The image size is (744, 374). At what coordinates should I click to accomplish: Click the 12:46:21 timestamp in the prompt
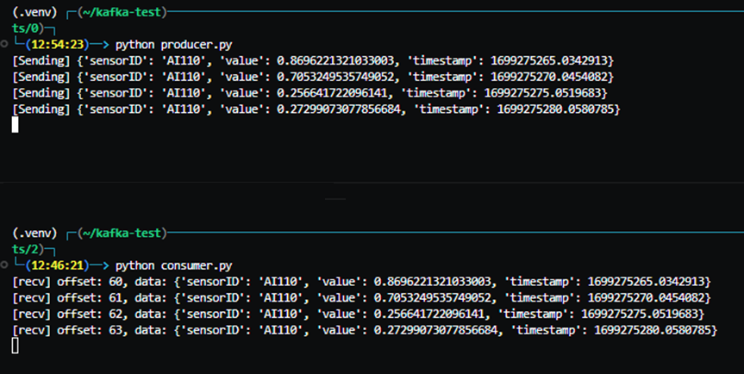58,265
